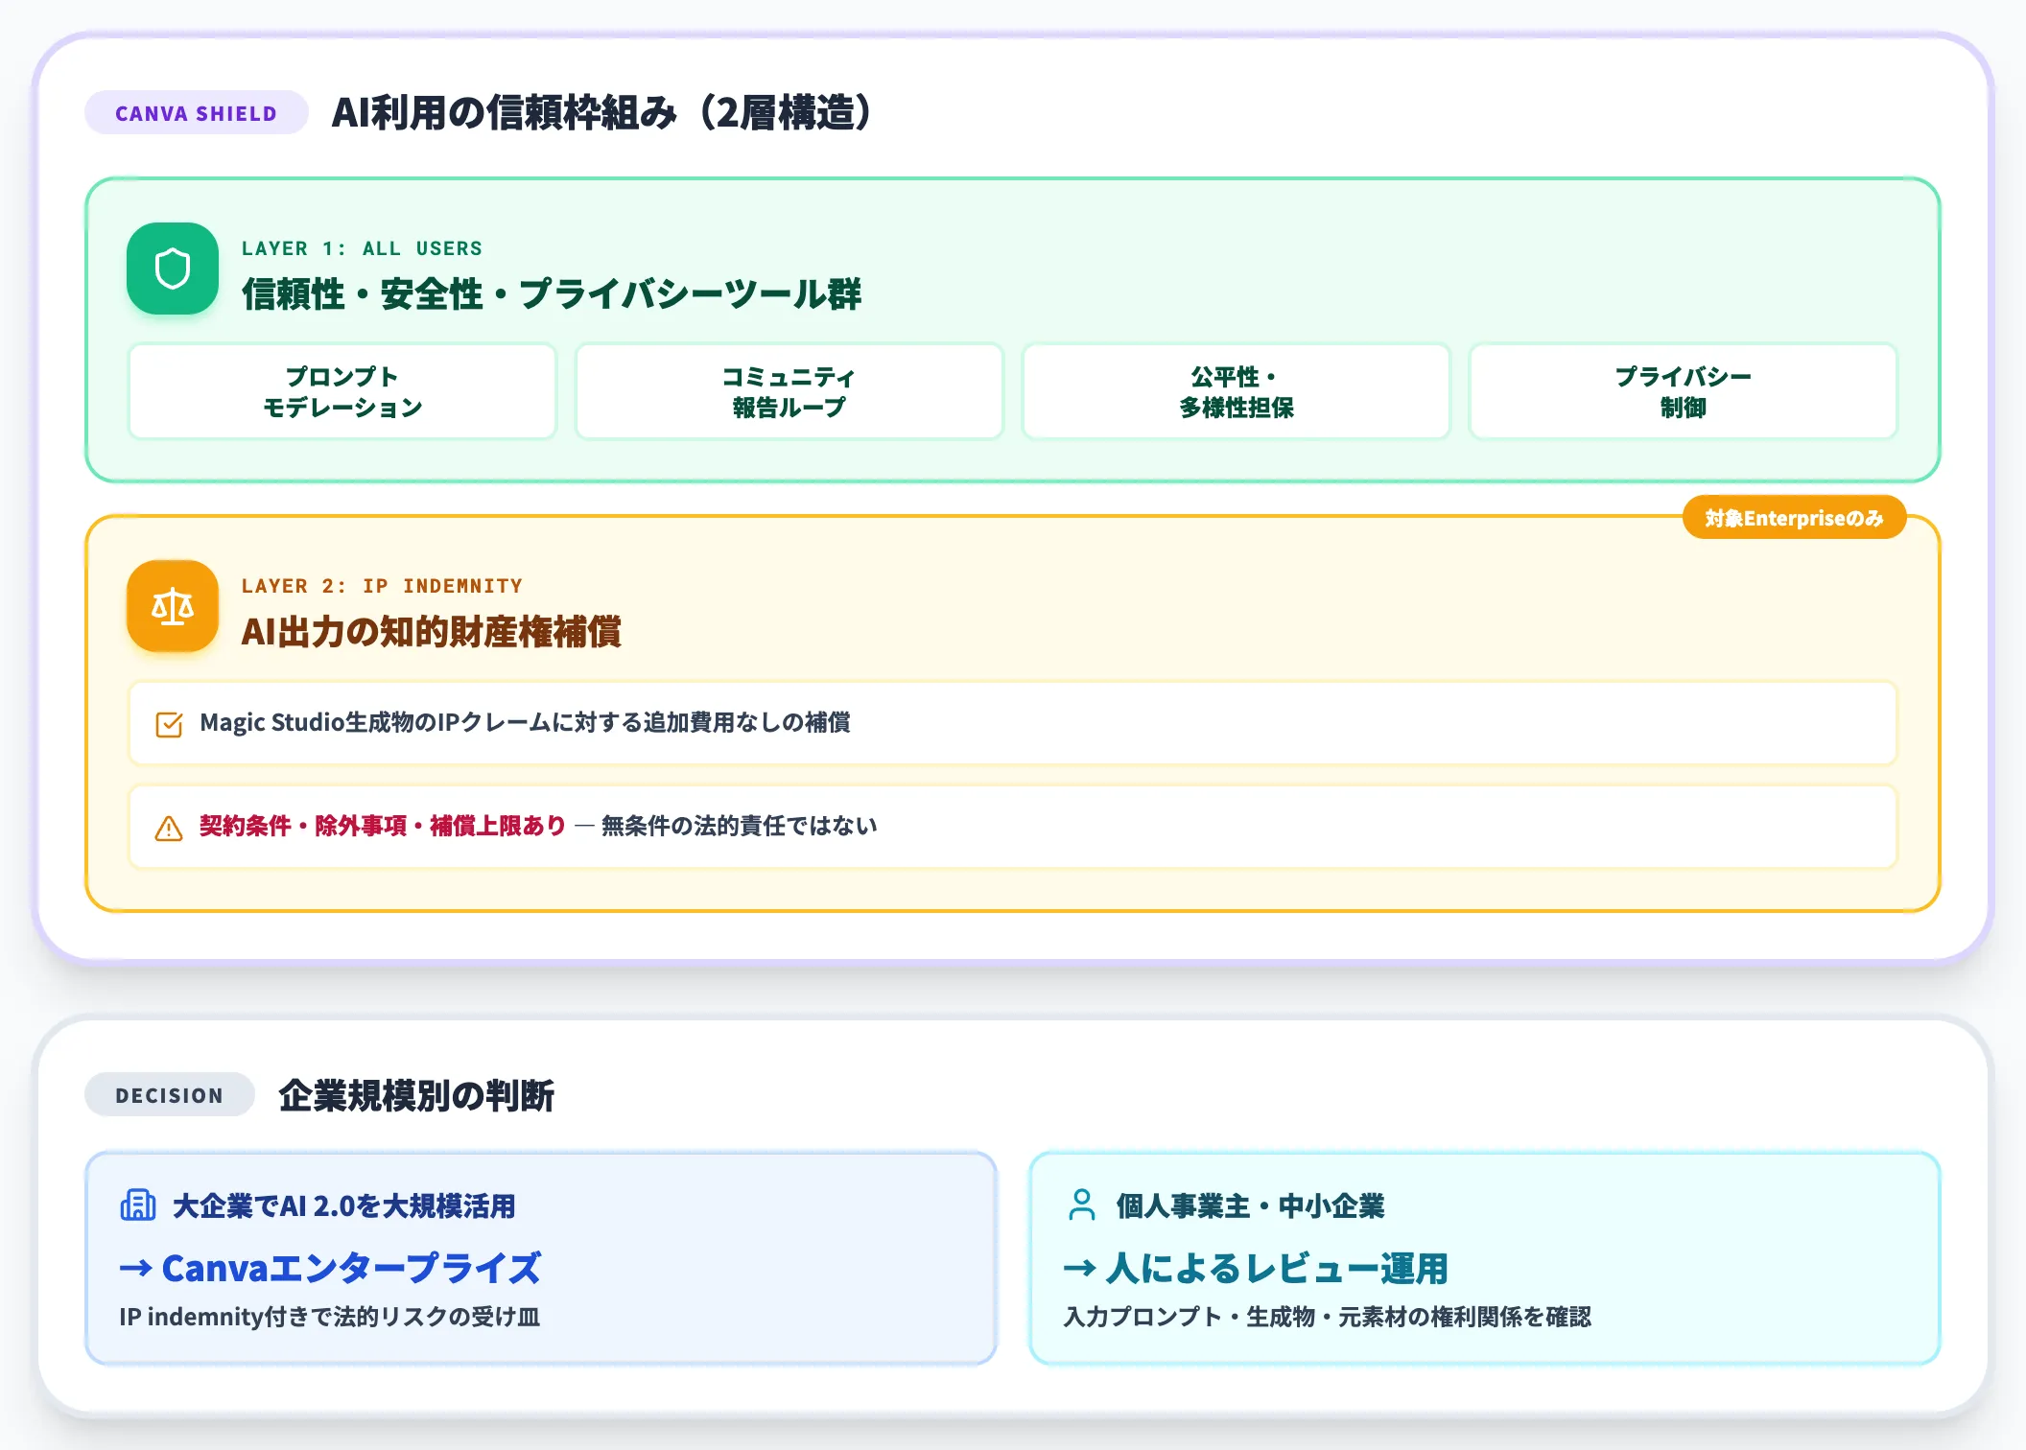Image resolution: width=2026 pixels, height=1450 pixels.
Task: Open the コミュニティ 報告ループ card
Action: coord(789,391)
